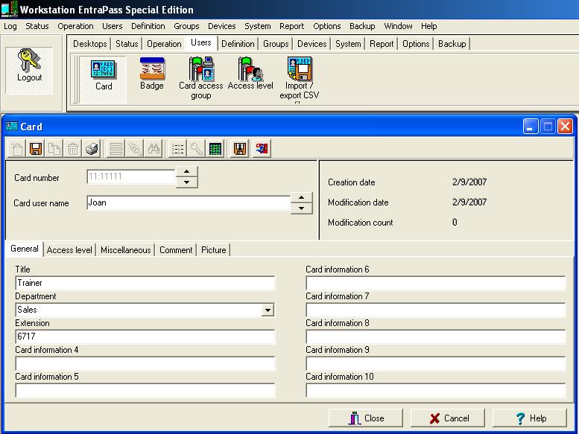
Task: Minimize the Card window
Action: tap(531, 127)
